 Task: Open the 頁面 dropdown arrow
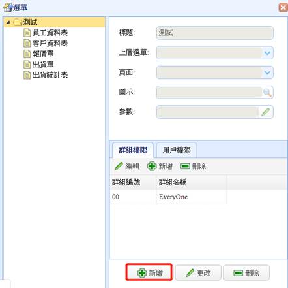tap(267, 72)
